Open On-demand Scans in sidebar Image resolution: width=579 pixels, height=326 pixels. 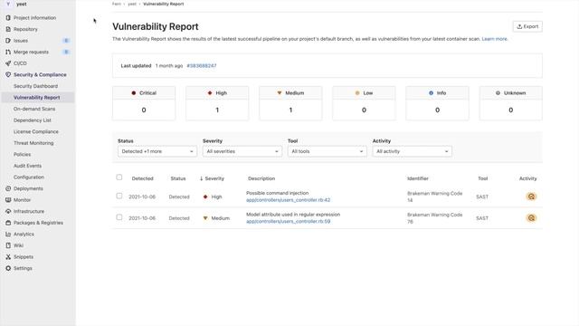pyautogui.click(x=34, y=109)
